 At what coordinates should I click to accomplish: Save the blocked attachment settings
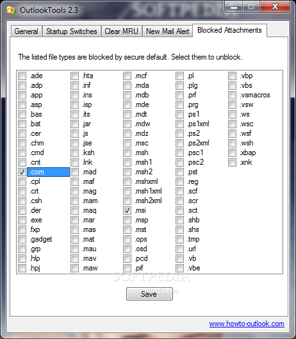pos(149,294)
